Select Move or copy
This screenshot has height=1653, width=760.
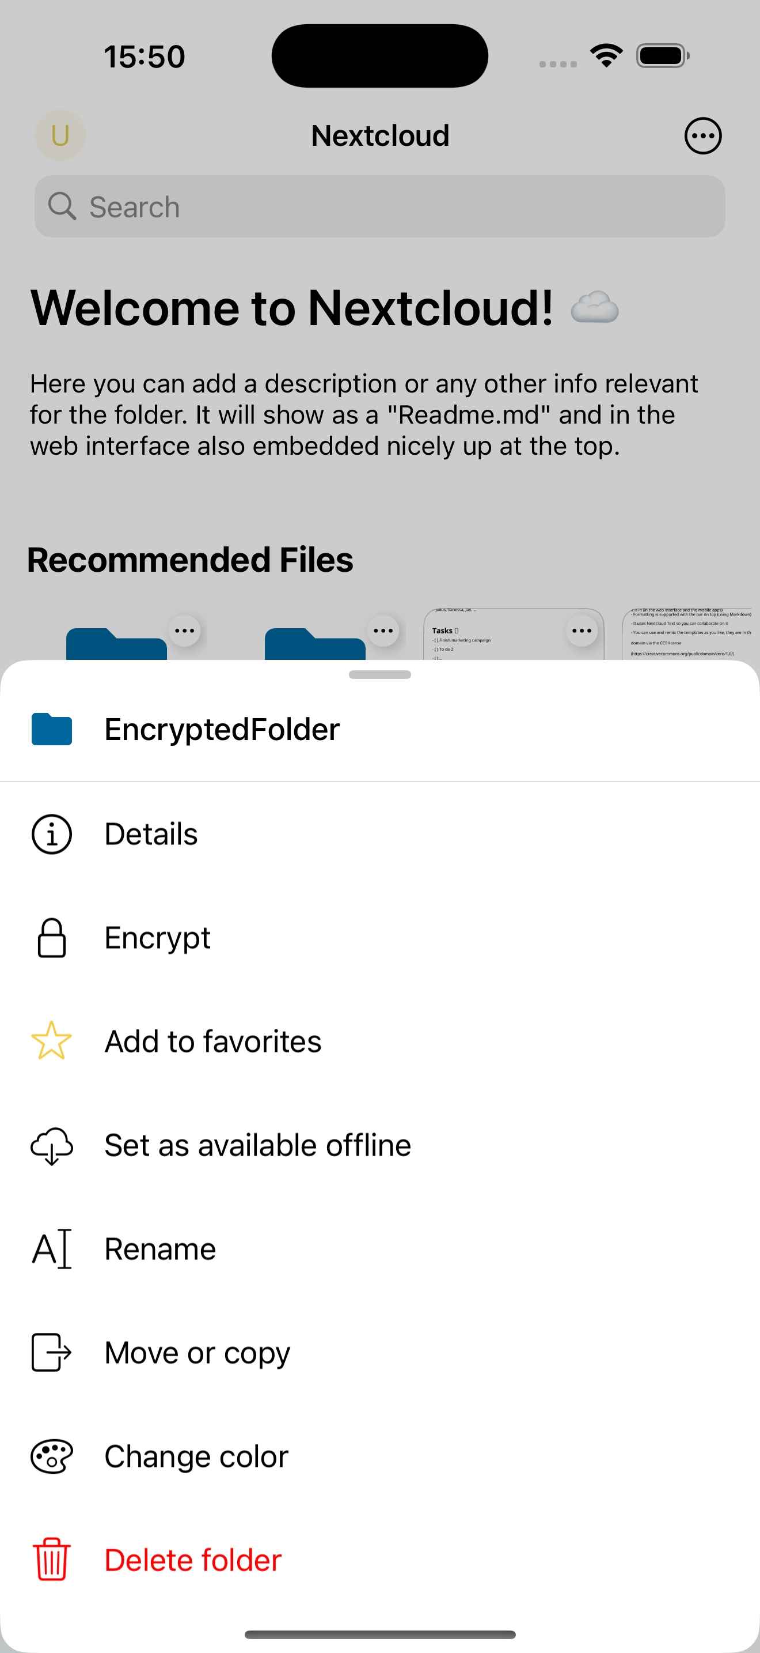(197, 1353)
